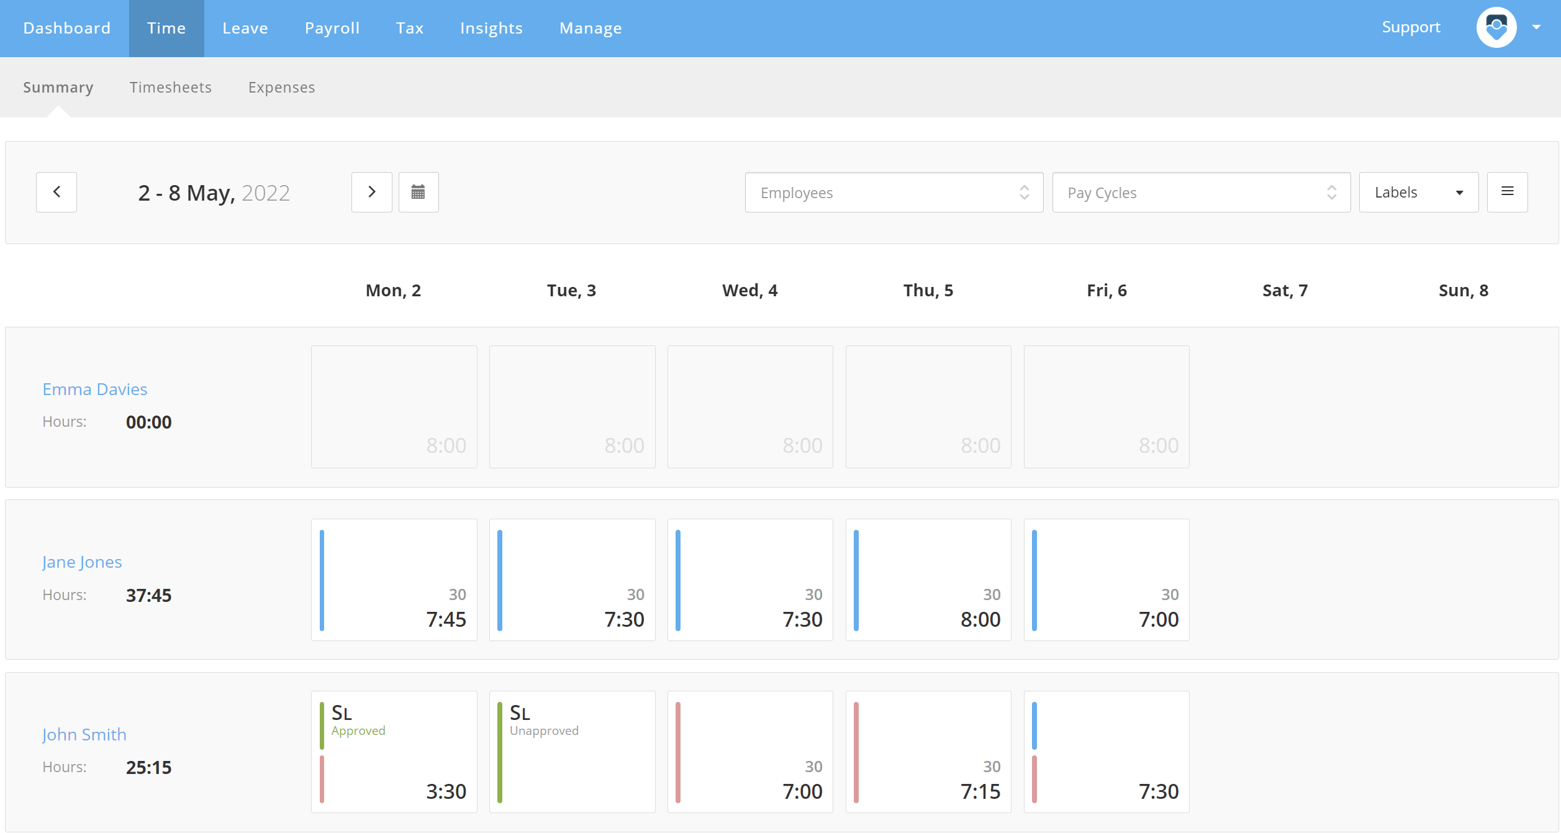The image size is (1561, 833).
Task: Open the Employees filter dropdown
Action: 894,193
